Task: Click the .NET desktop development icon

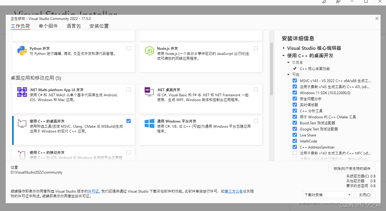Action: pos(149,92)
